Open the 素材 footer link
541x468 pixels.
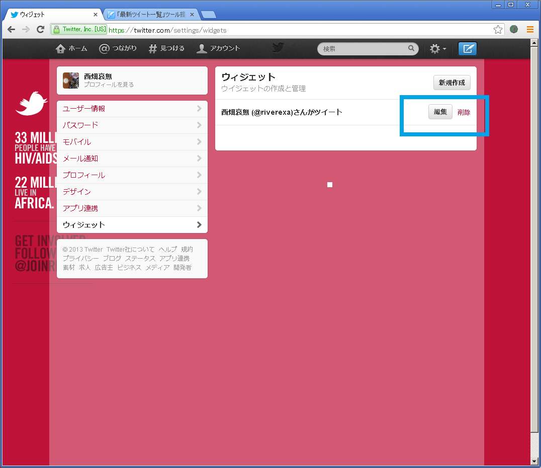(69, 267)
